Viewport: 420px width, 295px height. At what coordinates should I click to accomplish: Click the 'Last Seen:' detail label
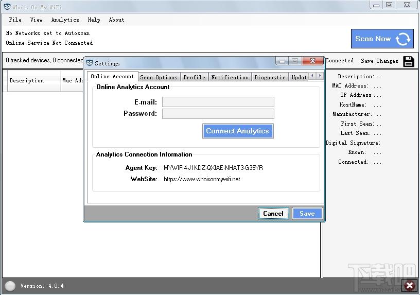[356, 133]
